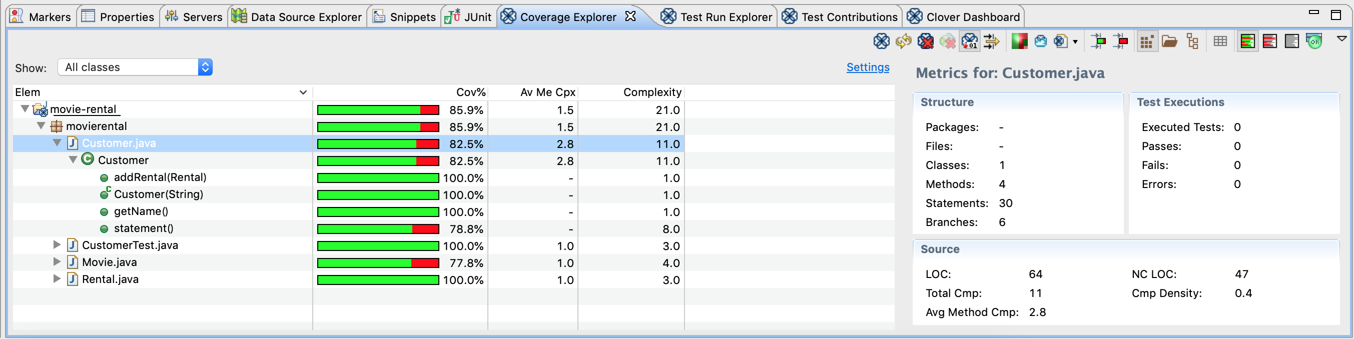Sort by the Complexity column header
This screenshot has width=1354, height=339.
631,92
